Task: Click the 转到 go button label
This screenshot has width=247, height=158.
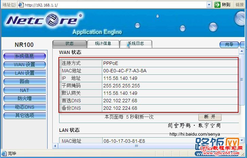Action: pyautogui.click(x=226, y=4)
